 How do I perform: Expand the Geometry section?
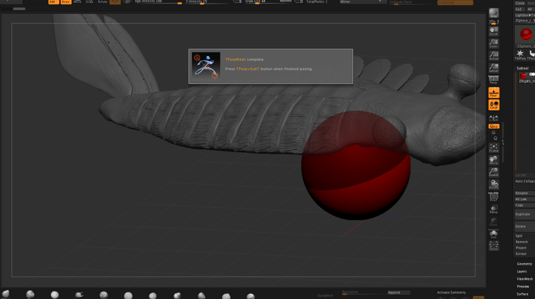coord(525,264)
